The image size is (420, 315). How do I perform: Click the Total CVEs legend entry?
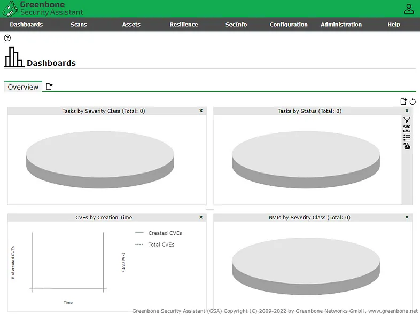[154, 245]
